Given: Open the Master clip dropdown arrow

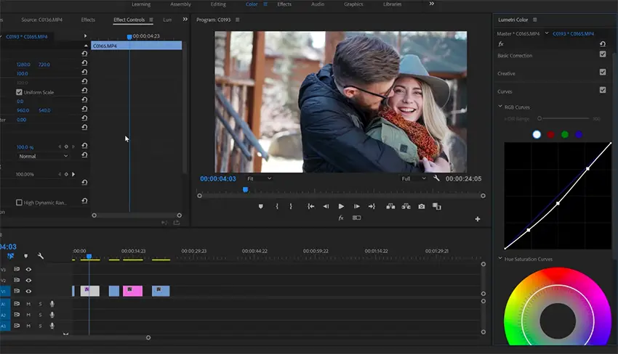Looking at the screenshot, I should pos(547,33).
